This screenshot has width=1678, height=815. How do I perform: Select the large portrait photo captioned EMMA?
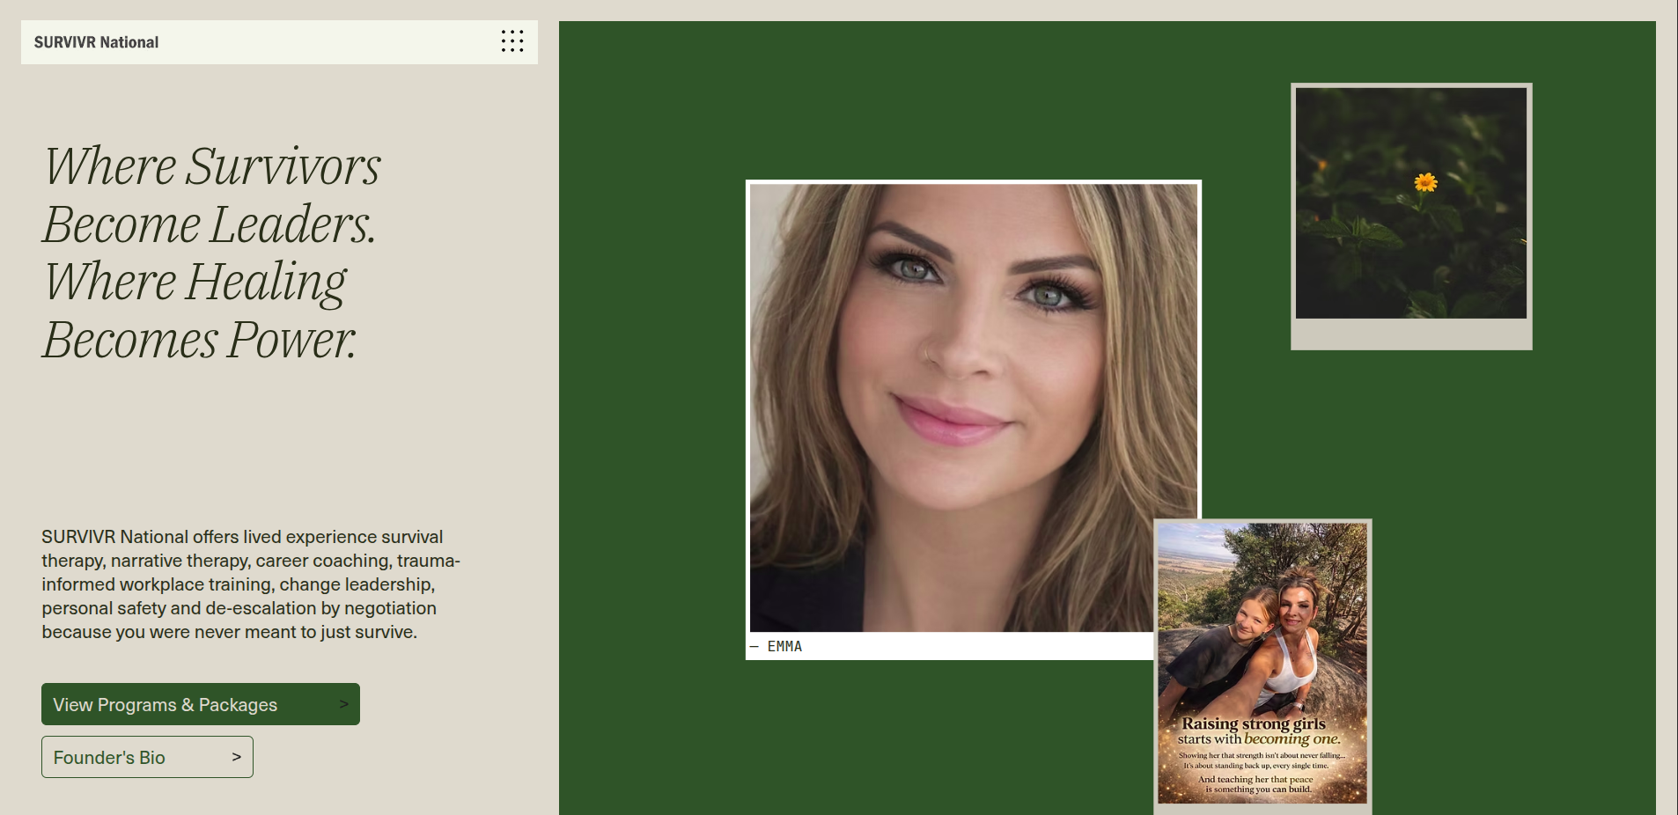[973, 407]
